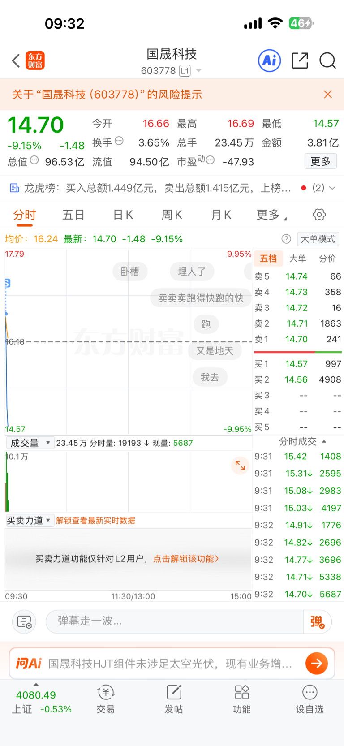Screen dimensions: 344x746
Task: Open the danmaku settings list icon
Action: pos(24,622)
